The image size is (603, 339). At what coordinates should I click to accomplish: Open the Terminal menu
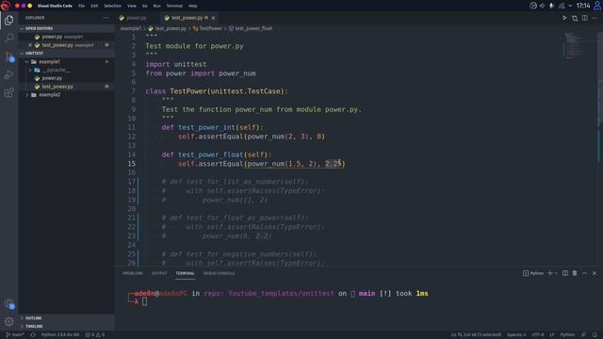coord(174,6)
